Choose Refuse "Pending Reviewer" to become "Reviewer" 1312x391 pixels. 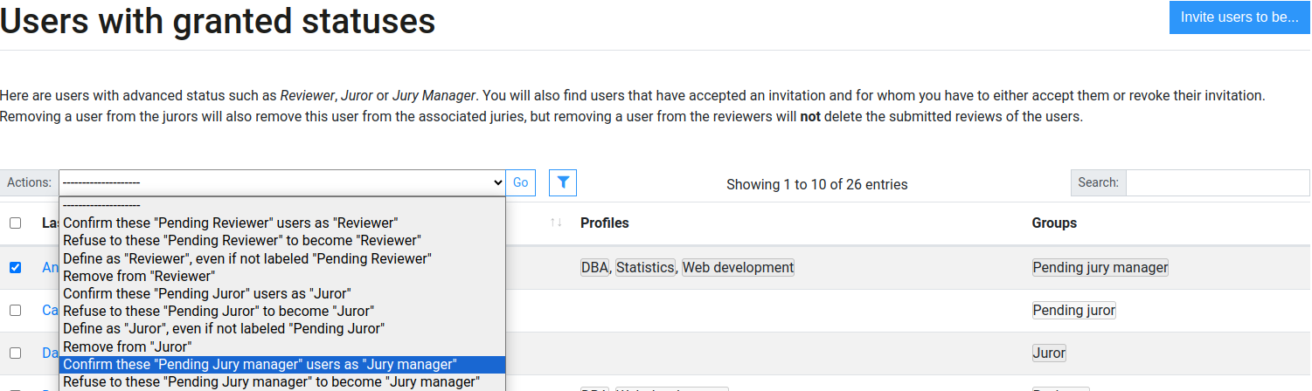tap(242, 240)
